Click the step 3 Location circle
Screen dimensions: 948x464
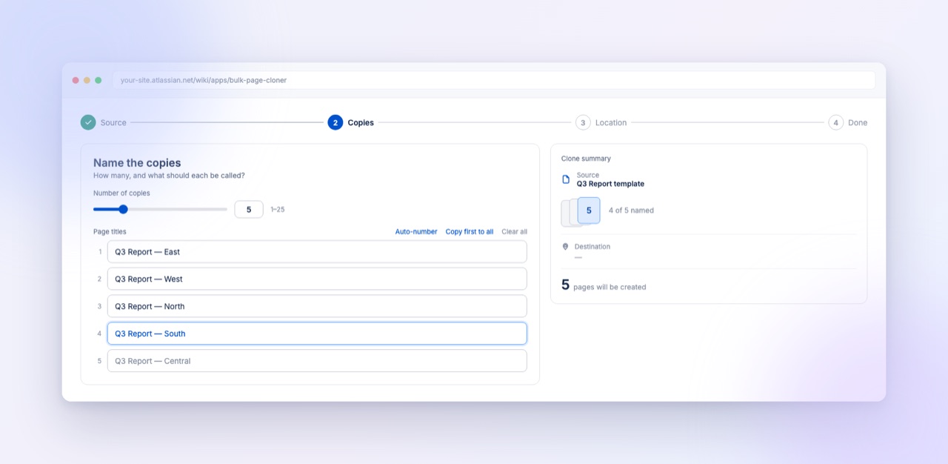click(583, 122)
